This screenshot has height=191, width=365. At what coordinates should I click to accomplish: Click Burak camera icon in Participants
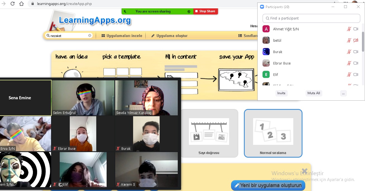(x=356, y=52)
